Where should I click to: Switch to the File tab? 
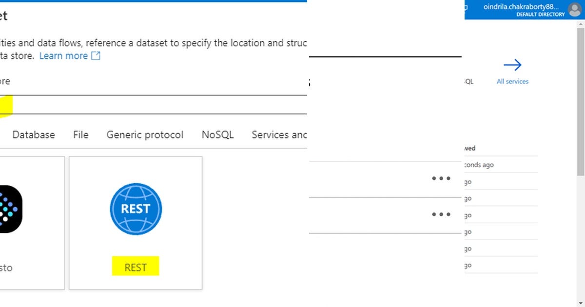point(81,134)
